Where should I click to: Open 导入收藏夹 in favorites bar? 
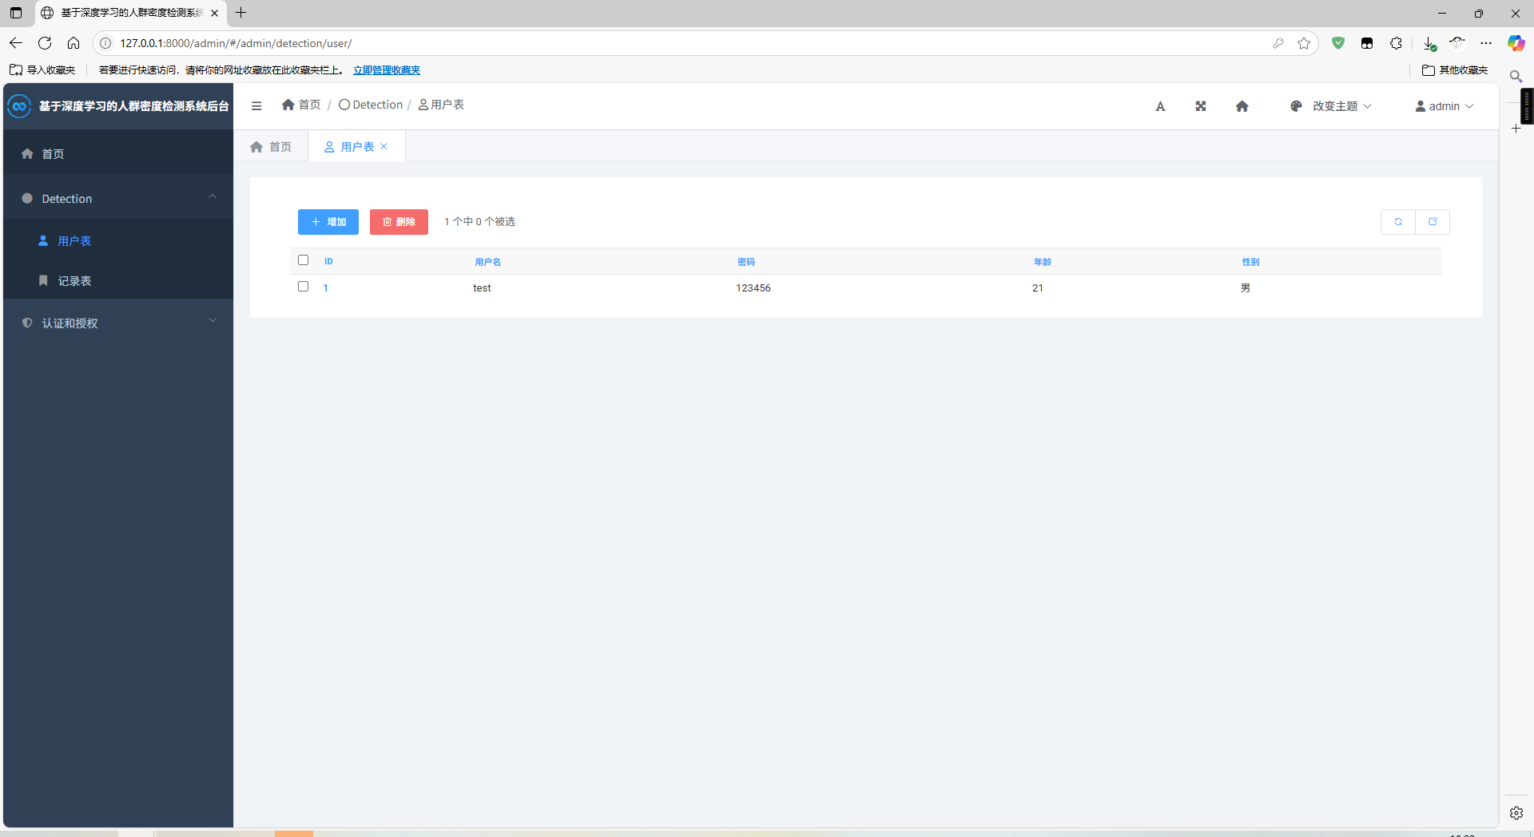click(x=42, y=70)
